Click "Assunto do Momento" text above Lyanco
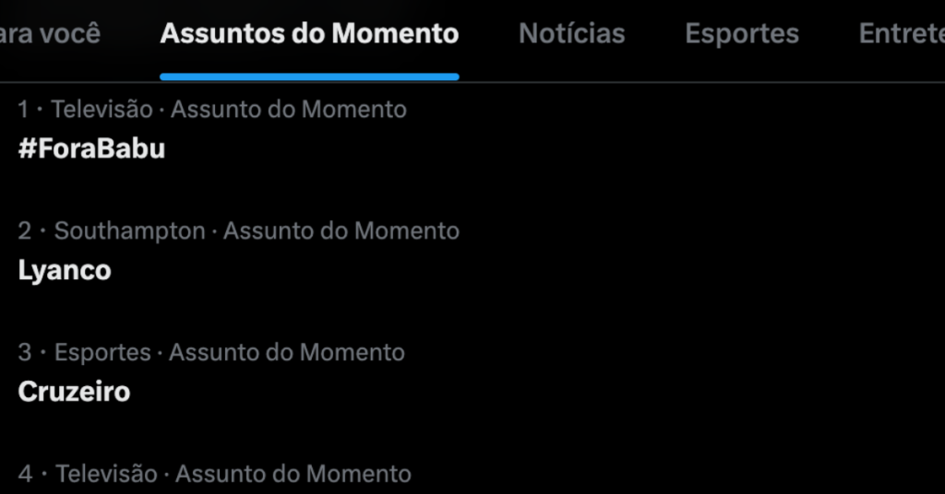 tap(341, 230)
